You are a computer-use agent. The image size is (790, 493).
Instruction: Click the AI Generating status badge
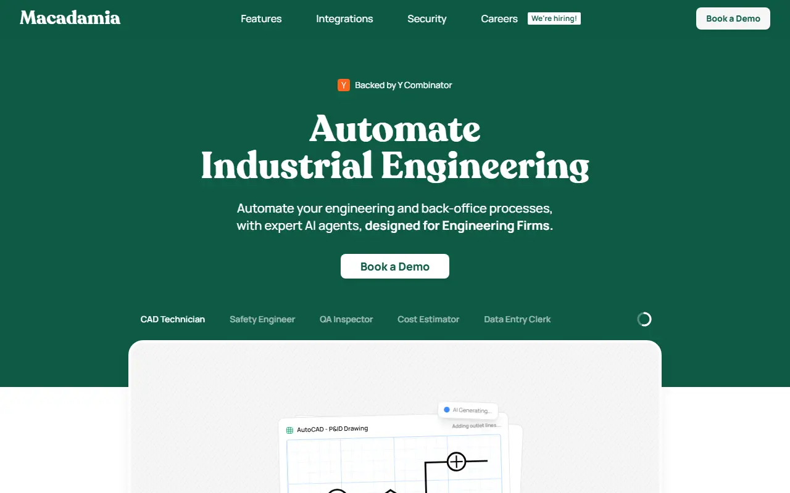[468, 410]
